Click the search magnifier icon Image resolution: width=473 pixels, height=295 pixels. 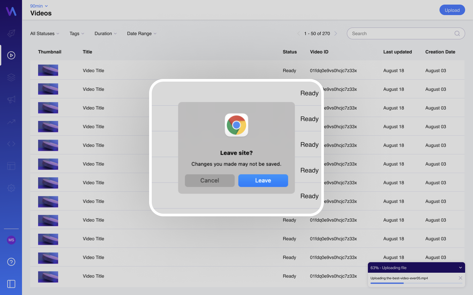pos(457,33)
